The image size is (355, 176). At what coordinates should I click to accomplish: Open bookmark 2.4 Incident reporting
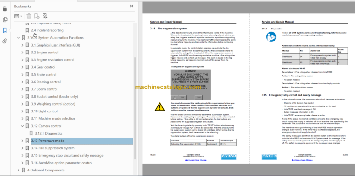(47, 30)
